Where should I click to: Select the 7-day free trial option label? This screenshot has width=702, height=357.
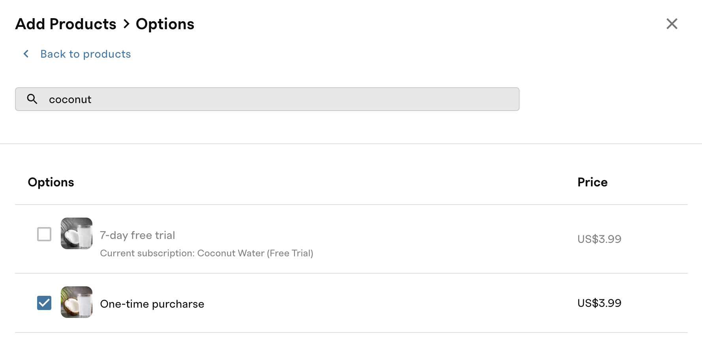tap(137, 235)
